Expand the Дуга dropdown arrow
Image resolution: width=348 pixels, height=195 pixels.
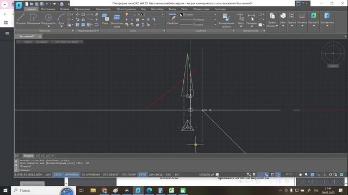61,27
